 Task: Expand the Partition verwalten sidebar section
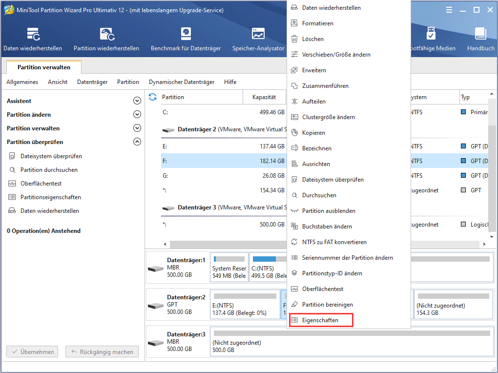(137, 128)
